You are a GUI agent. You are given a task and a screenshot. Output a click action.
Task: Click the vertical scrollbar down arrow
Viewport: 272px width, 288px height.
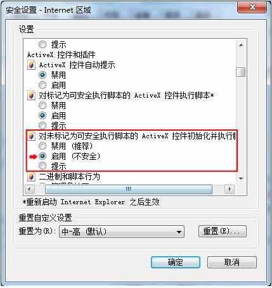tap(241, 179)
